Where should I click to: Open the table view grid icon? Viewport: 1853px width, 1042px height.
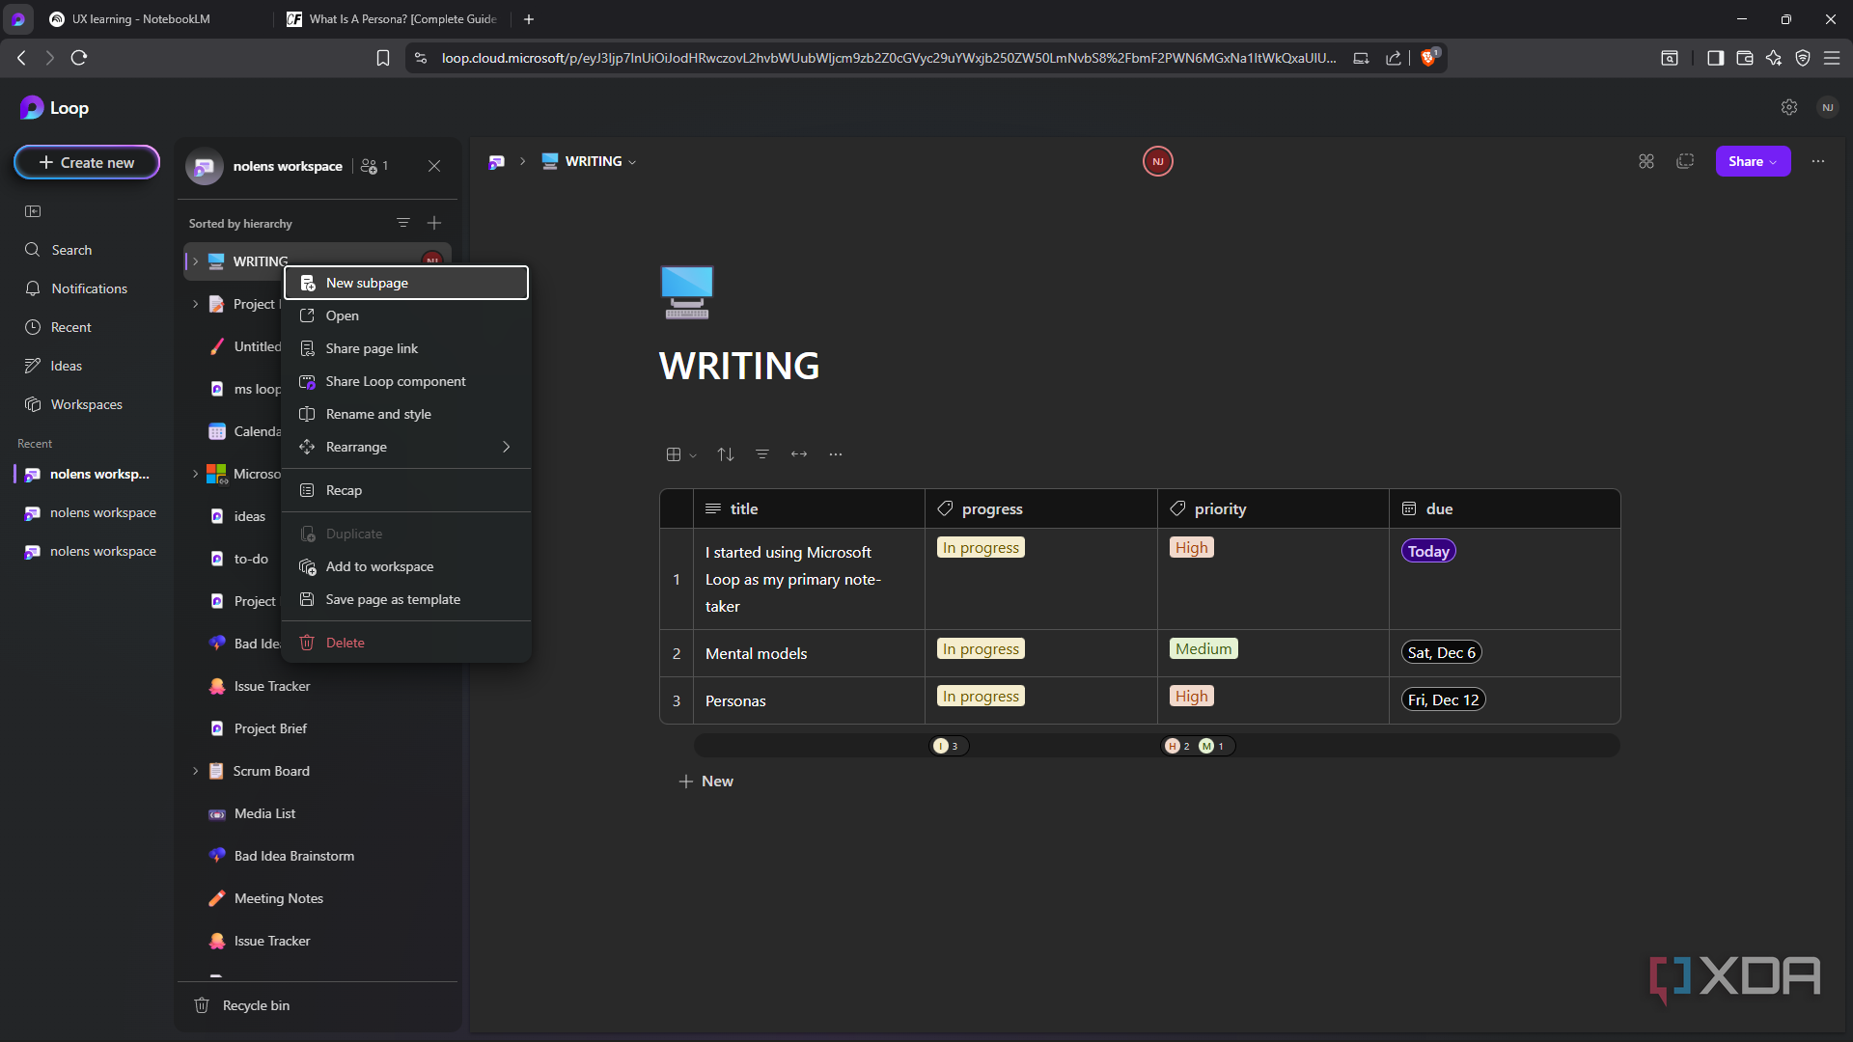(x=675, y=454)
